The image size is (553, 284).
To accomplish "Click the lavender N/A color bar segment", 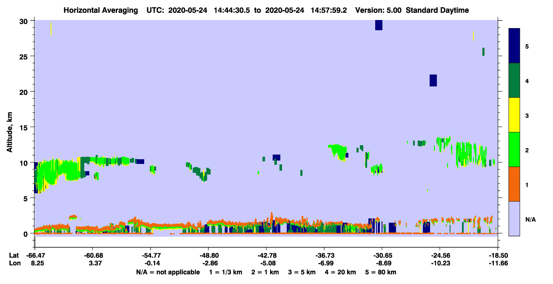I will coord(514,218).
